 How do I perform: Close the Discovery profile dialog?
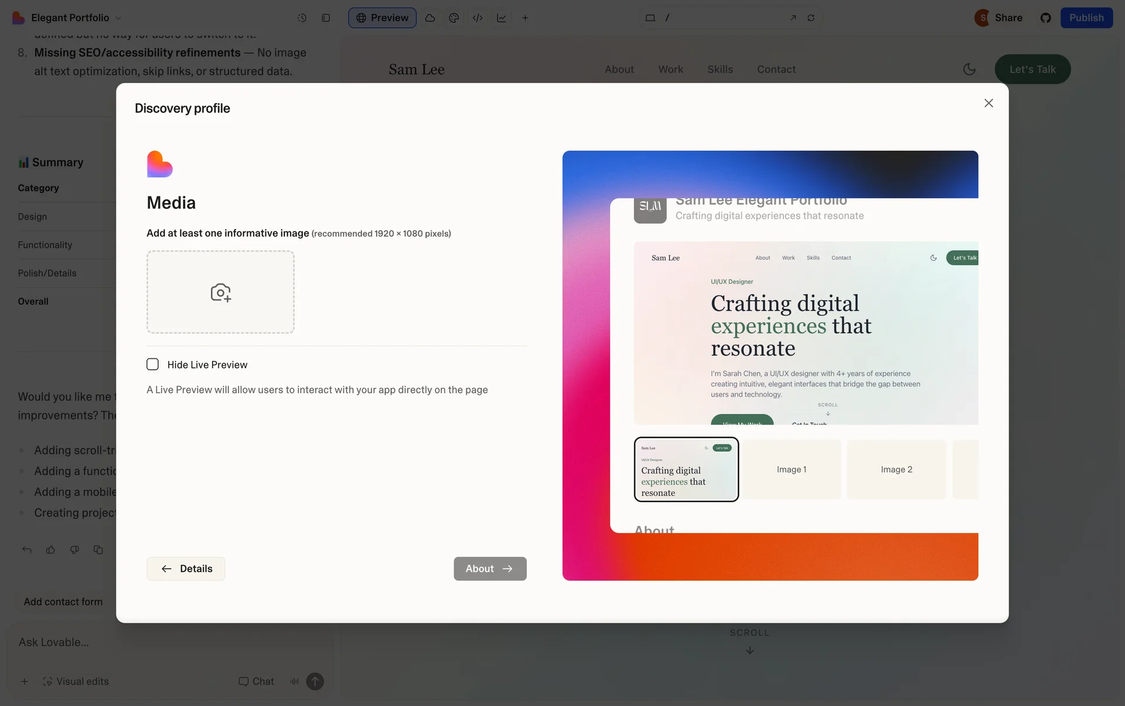[x=988, y=103]
